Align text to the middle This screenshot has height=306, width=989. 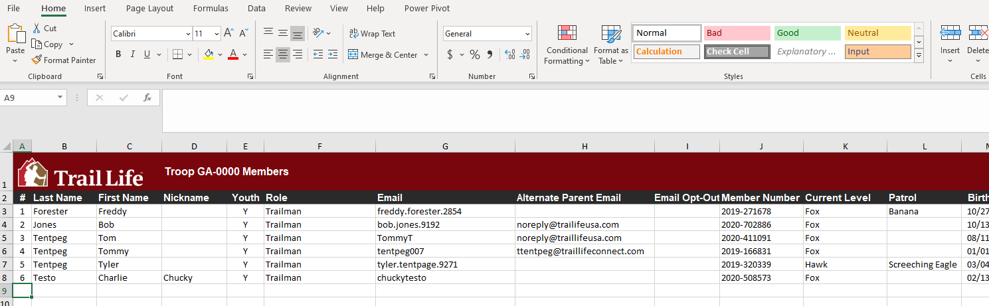283,33
